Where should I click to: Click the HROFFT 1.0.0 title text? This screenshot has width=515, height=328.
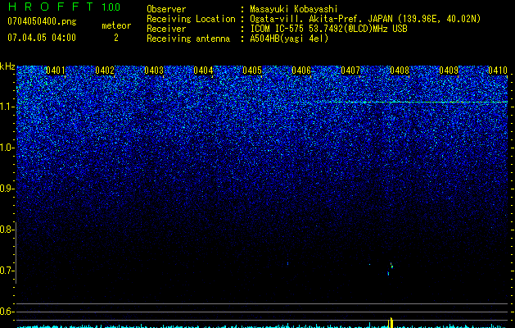point(64,7)
